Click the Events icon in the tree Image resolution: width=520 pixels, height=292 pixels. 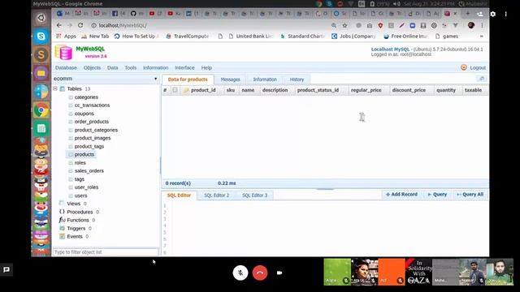click(62, 236)
